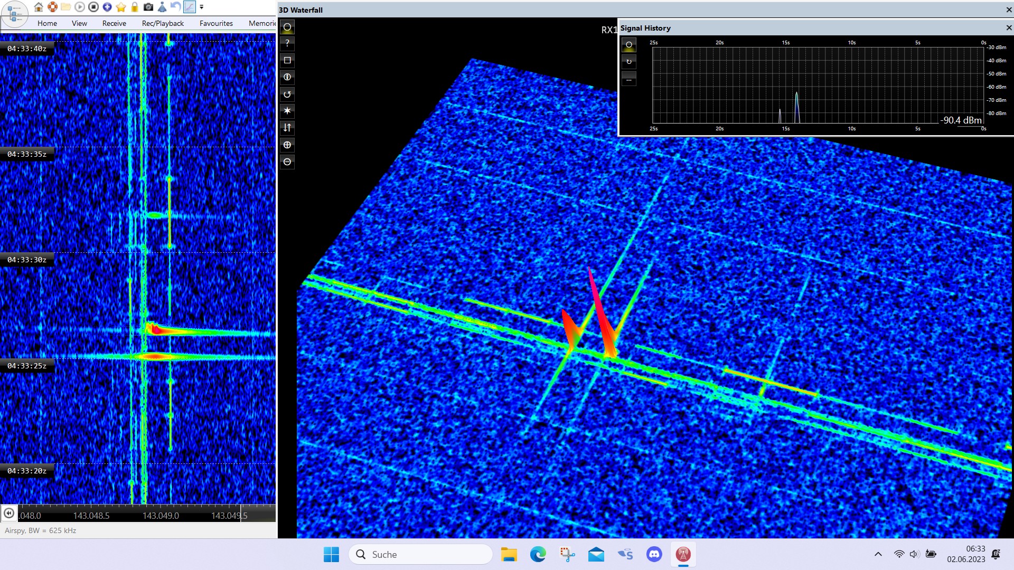Toggle the highlighted signal graph icon

click(189, 7)
